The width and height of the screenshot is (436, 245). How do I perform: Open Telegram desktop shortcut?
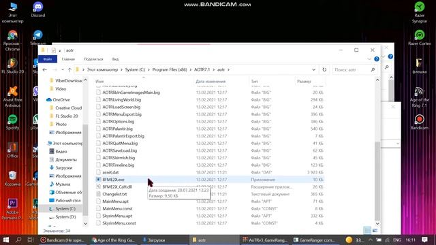[38, 38]
